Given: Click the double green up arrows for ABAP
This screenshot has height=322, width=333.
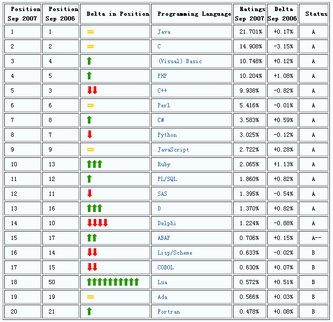Looking at the screenshot, I should (x=92, y=238).
